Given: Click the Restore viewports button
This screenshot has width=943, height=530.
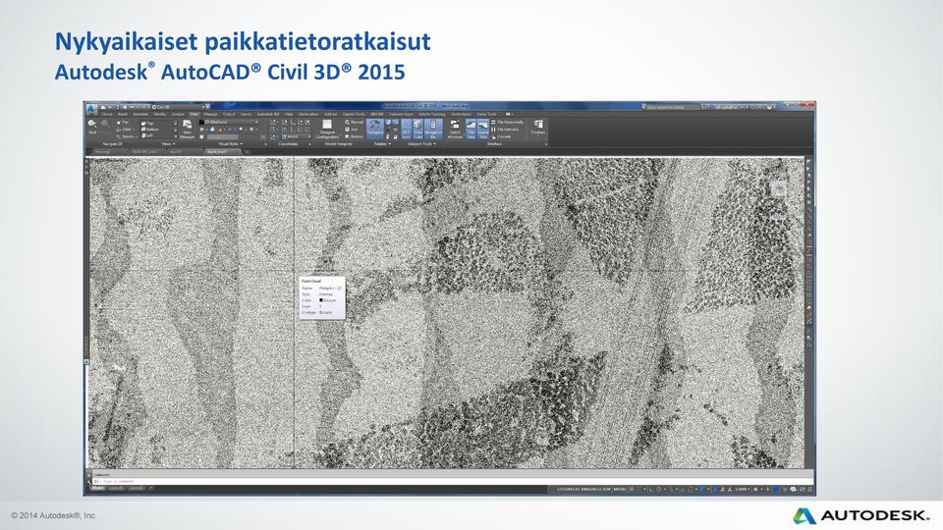Looking at the screenshot, I should pyautogui.click(x=354, y=136).
